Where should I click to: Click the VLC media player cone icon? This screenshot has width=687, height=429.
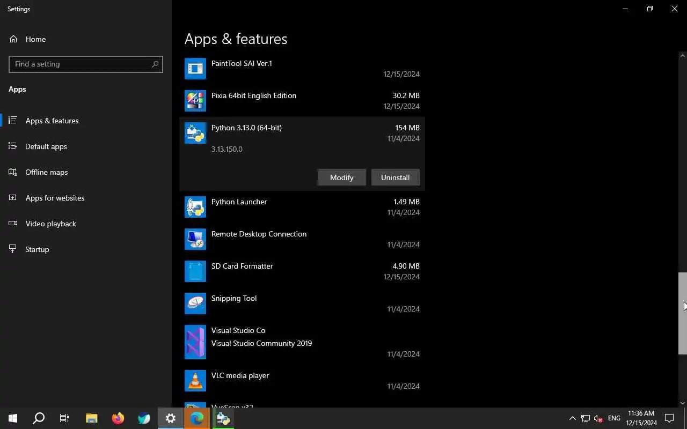tap(195, 381)
